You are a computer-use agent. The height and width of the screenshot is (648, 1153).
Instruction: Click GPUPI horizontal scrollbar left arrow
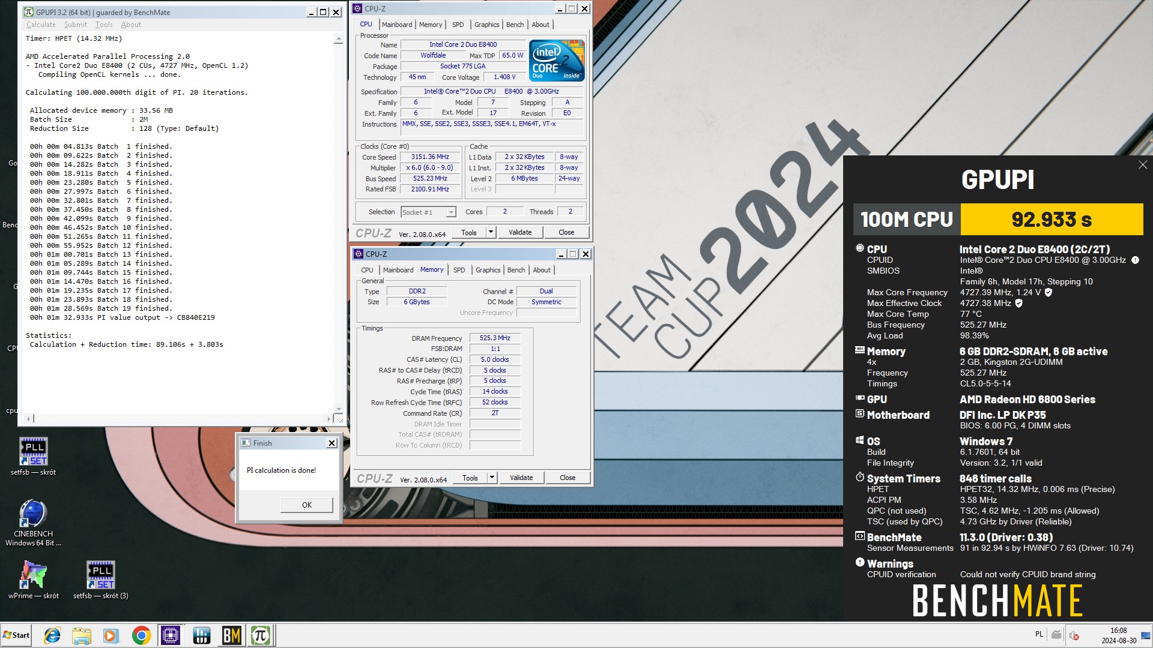pyautogui.click(x=28, y=418)
